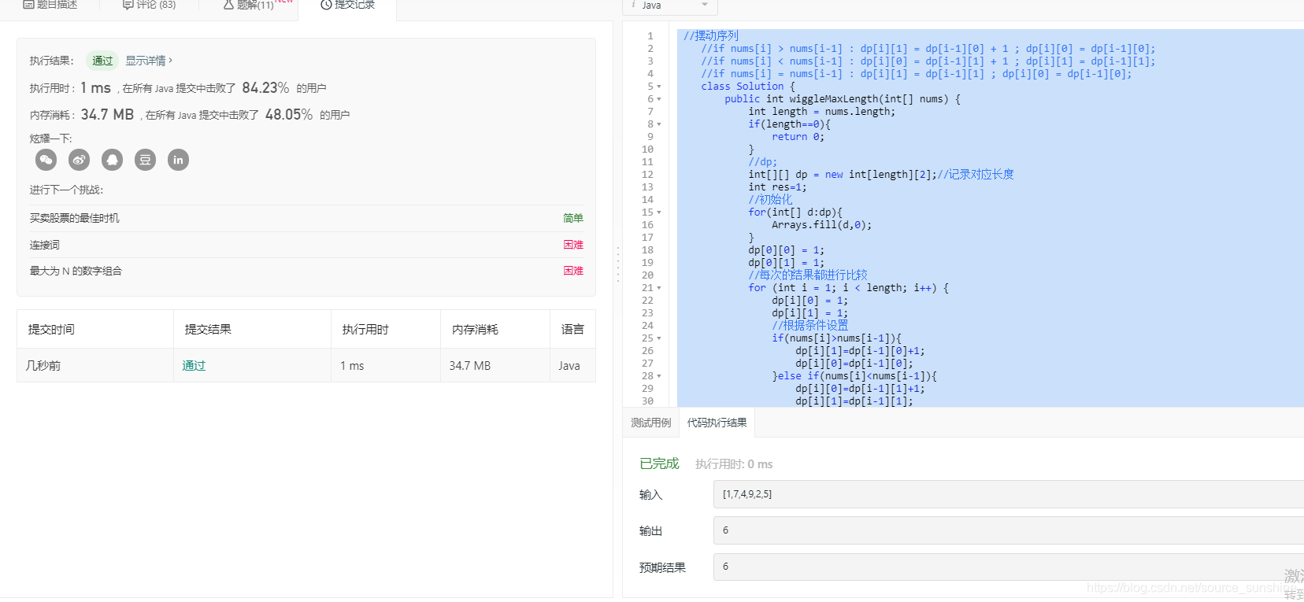Show submission details via 显示详情
Image resolution: width=1304 pixels, height=602 pixels.
[149, 61]
